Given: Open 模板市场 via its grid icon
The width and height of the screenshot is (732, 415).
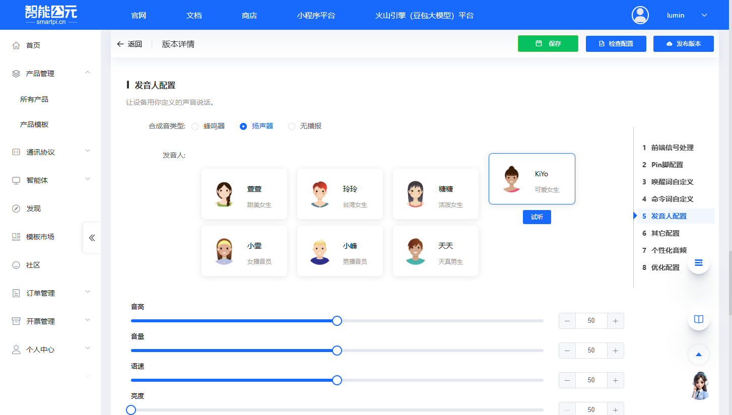Looking at the screenshot, I should pyautogui.click(x=15, y=236).
